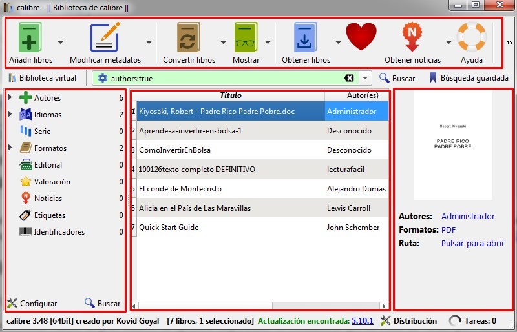Click the Convertir libros icon

pyautogui.click(x=189, y=37)
